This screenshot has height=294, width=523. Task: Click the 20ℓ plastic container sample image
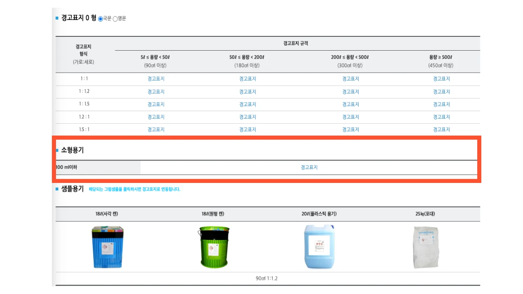[320, 247]
